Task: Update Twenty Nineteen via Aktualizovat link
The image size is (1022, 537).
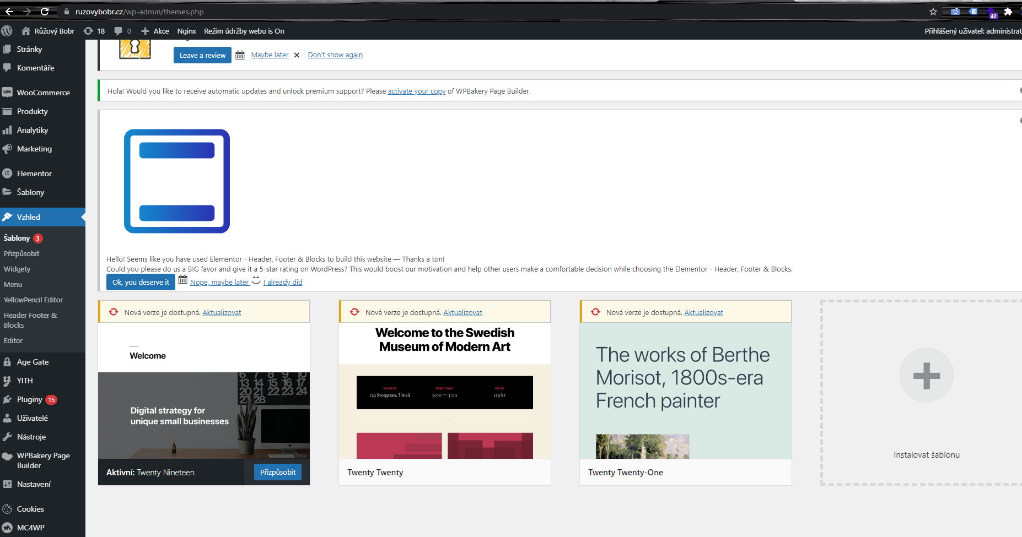Action: coord(222,312)
